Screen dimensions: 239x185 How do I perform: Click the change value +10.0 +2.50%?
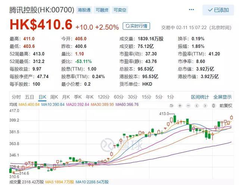97,27
